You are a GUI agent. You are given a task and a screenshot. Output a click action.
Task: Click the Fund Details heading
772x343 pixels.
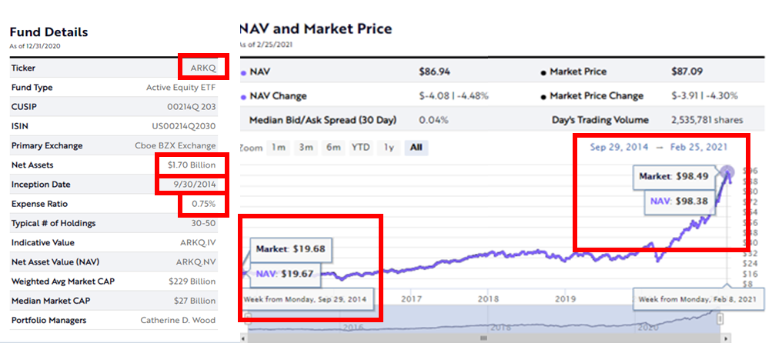point(48,32)
